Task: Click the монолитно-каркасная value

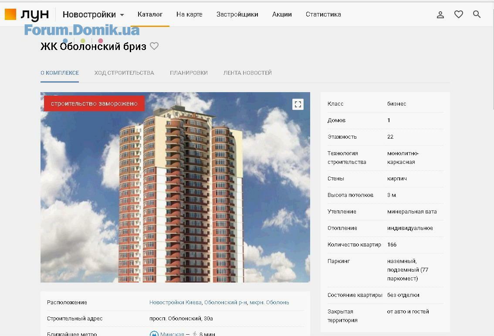Action: (403, 157)
